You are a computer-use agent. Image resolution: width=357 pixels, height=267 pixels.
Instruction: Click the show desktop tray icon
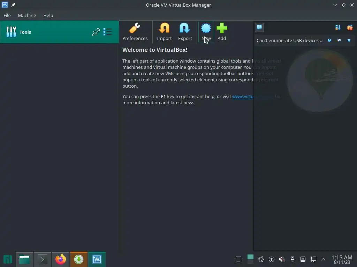pyautogui.click(x=238, y=259)
